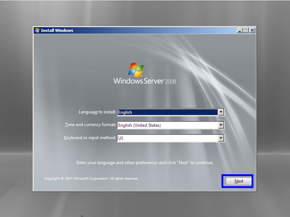Select the English language field
Image resolution: width=290 pixels, height=217 pixels.
171,112
